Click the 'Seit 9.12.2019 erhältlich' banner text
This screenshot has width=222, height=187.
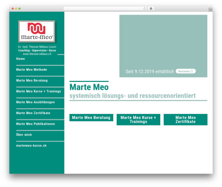(x=150, y=72)
